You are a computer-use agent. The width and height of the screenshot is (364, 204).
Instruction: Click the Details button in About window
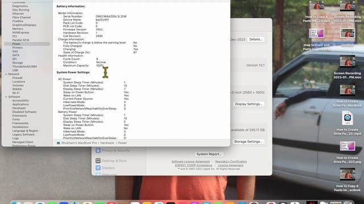click(256, 39)
